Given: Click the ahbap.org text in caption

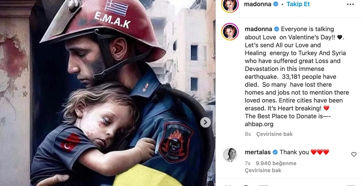Looking at the screenshot, I should point(259,124).
